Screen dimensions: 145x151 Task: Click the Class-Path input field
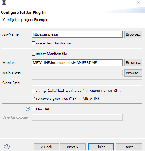87,83
